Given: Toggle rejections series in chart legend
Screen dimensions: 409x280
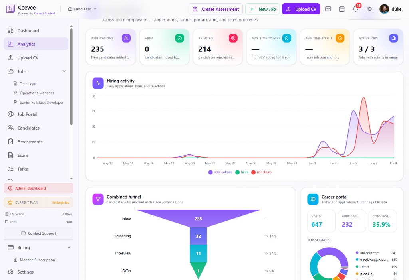Looking at the screenshot, I should pyautogui.click(x=261, y=172).
